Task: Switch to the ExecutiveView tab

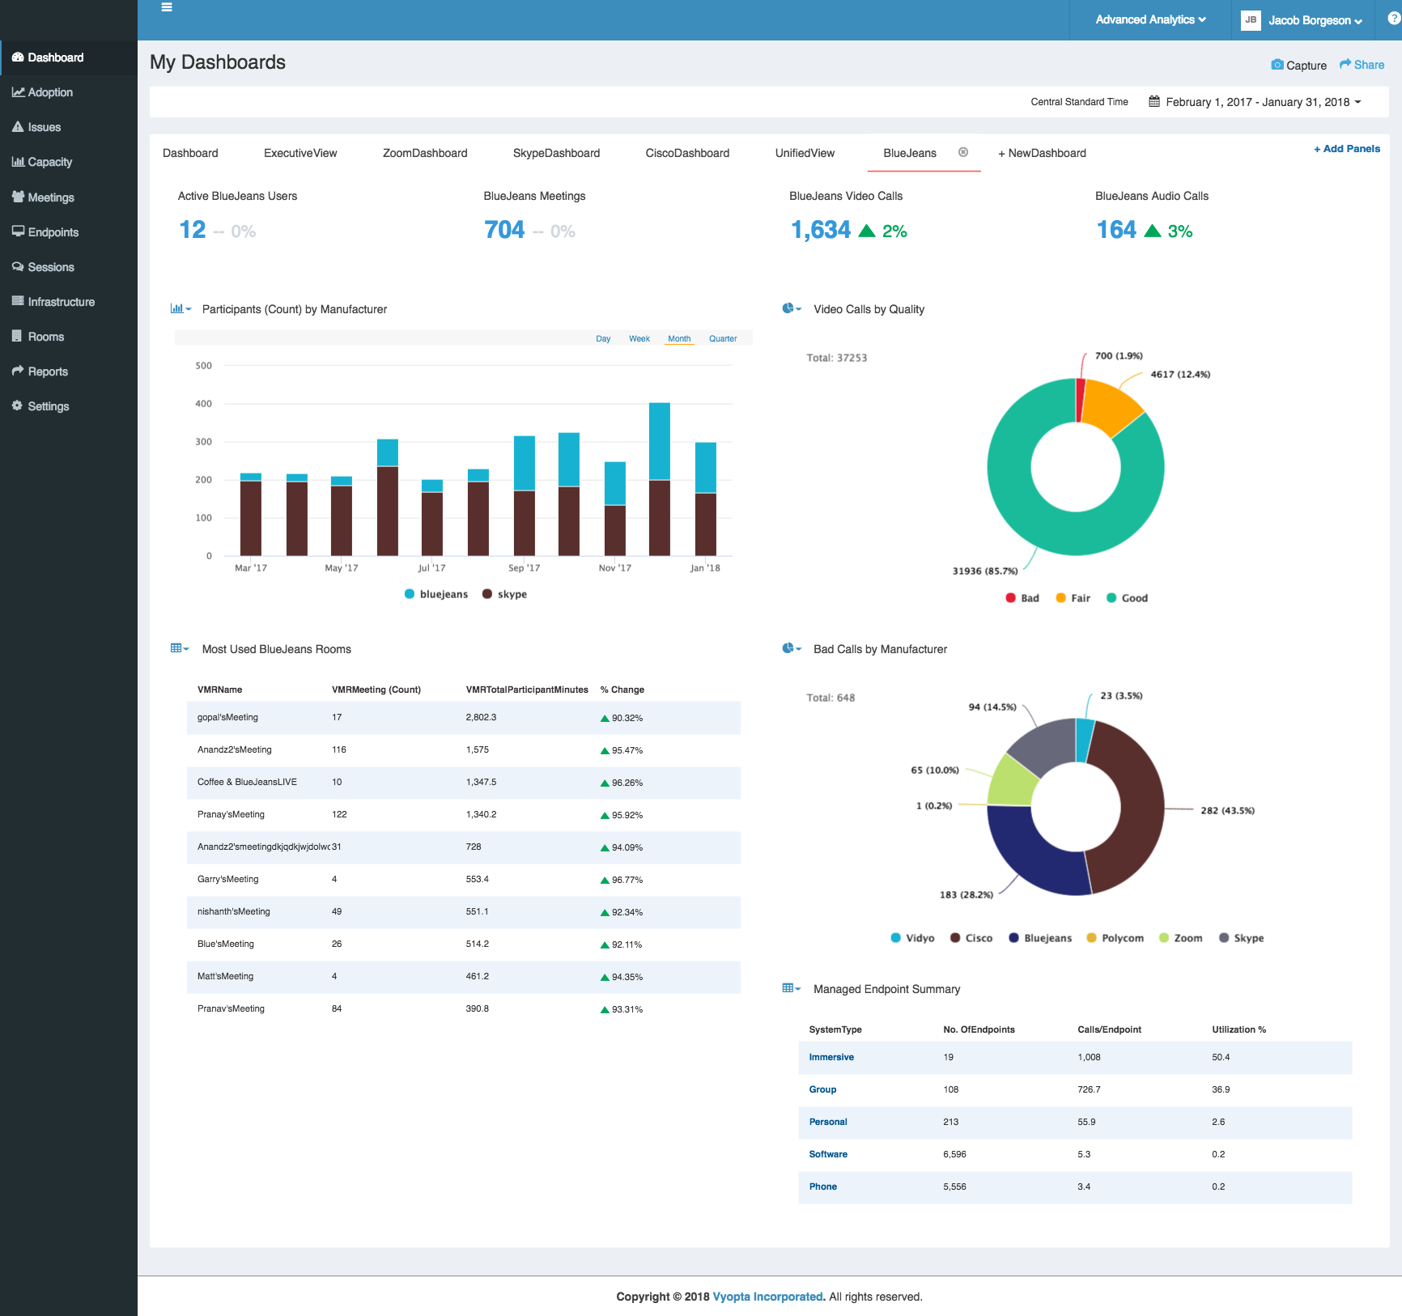Action: pos(300,153)
